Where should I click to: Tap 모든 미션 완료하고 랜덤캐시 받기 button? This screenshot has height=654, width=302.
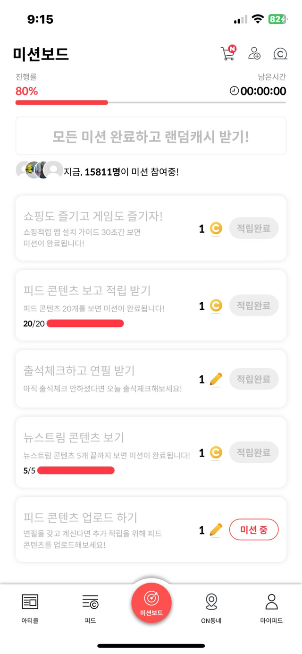point(151,136)
